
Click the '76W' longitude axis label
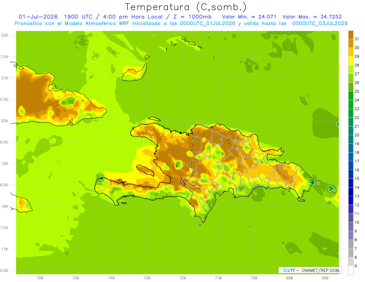(40, 278)
